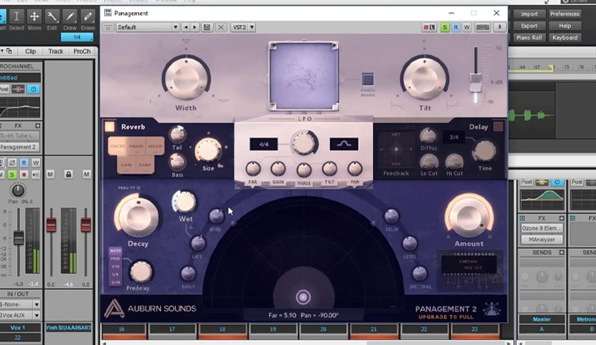This screenshot has width=596, height=345.
Task: Toggle the Reverb section on/off
Action: 109,127
